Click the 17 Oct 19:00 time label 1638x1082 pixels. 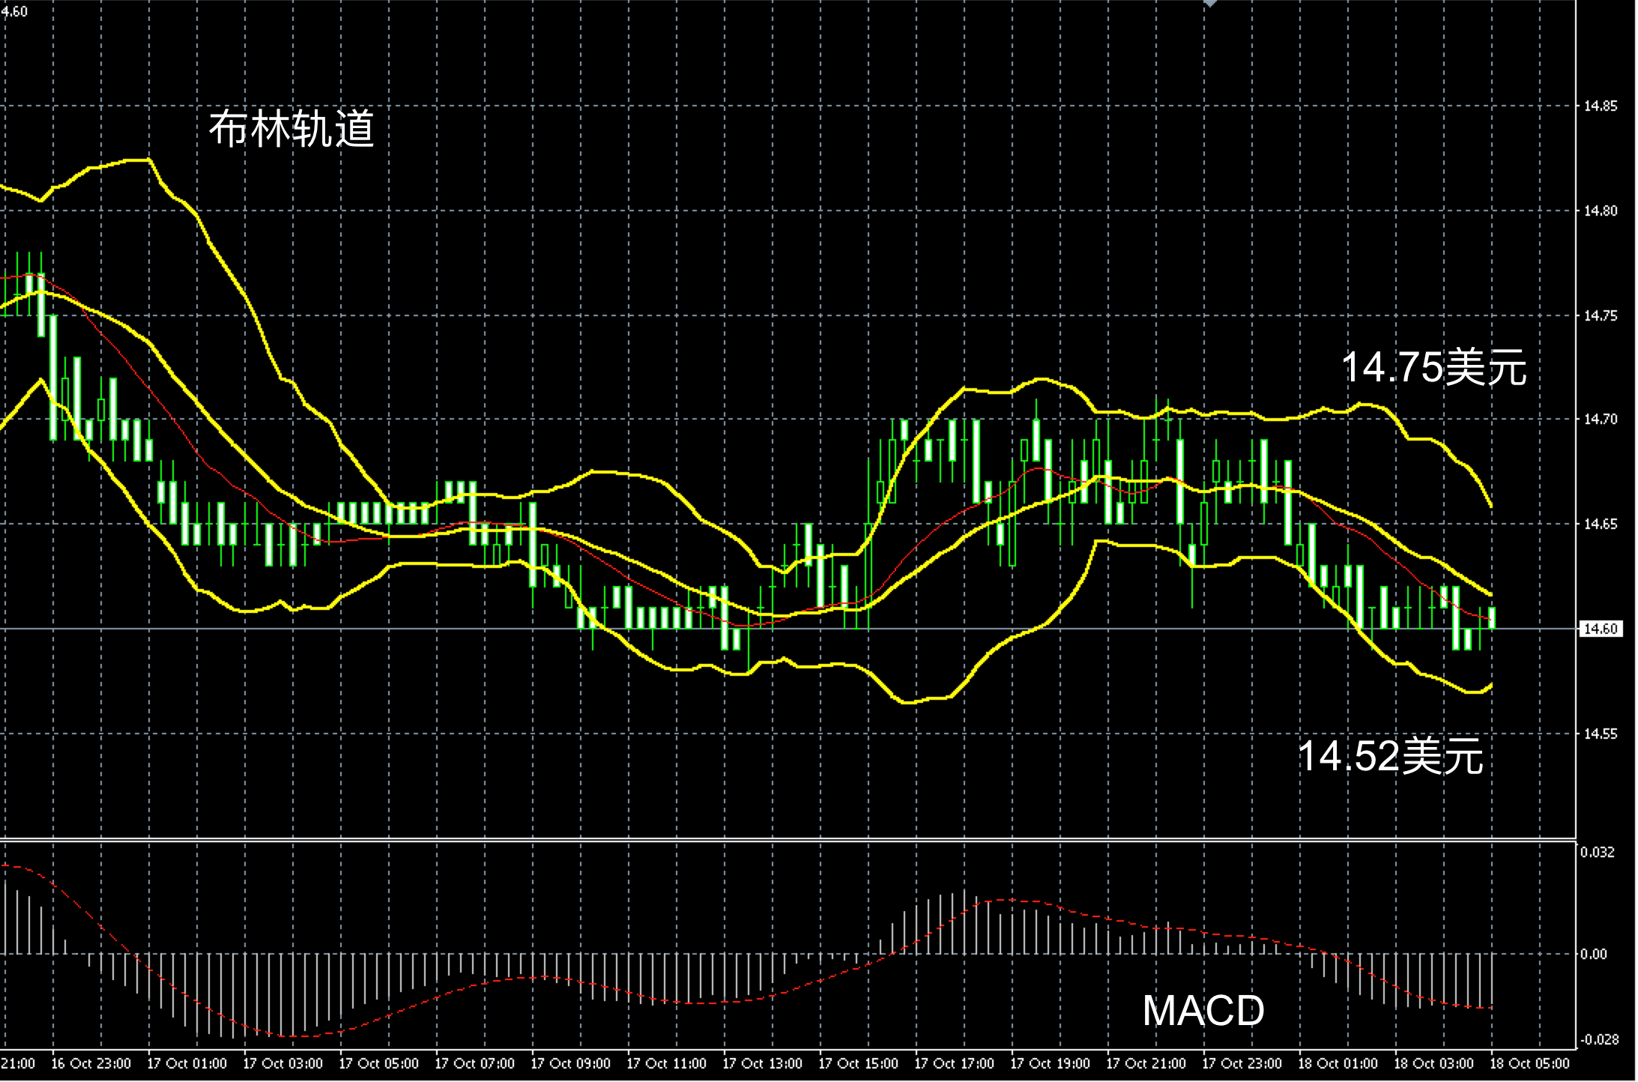point(1050,1064)
